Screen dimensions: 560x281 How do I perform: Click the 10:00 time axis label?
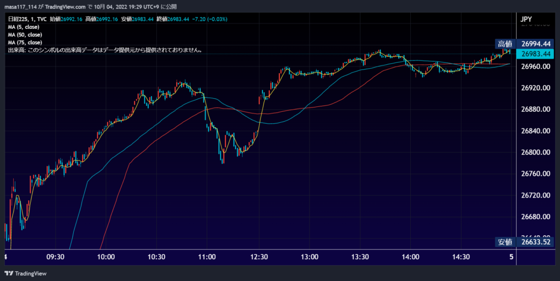click(x=106, y=257)
